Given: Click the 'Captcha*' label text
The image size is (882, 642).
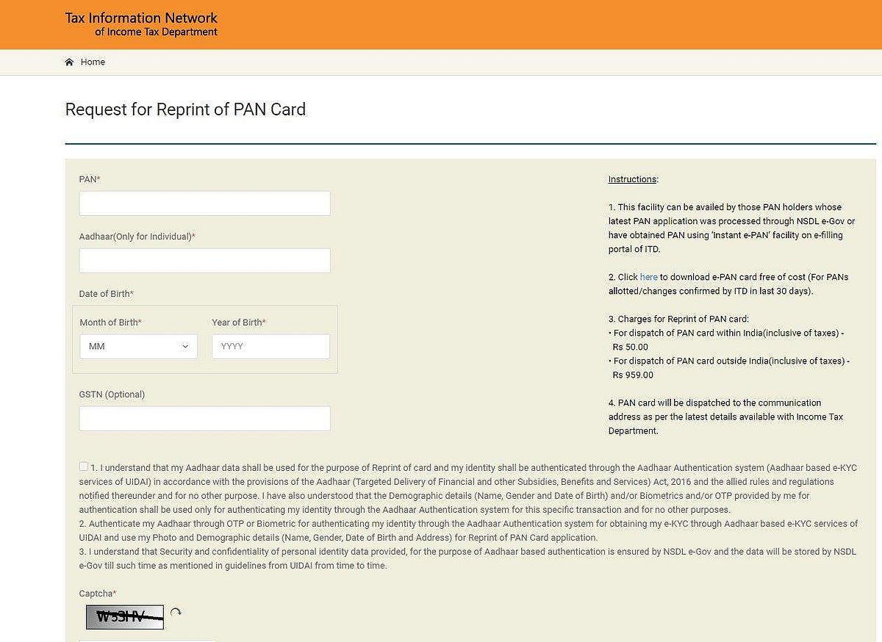Looking at the screenshot, I should tap(97, 593).
